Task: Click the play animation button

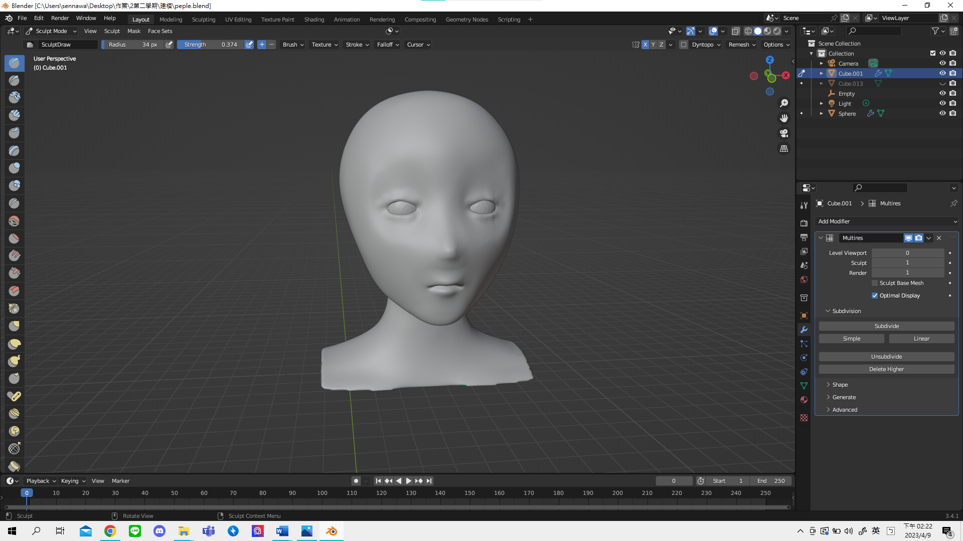Action: 409,481
